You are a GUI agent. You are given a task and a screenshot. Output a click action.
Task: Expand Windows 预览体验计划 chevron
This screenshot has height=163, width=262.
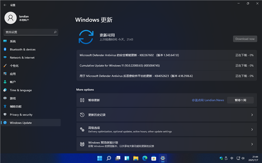click(252, 144)
